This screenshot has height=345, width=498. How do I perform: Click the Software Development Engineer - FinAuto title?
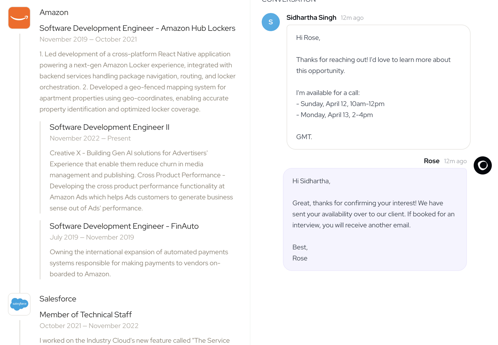(124, 226)
